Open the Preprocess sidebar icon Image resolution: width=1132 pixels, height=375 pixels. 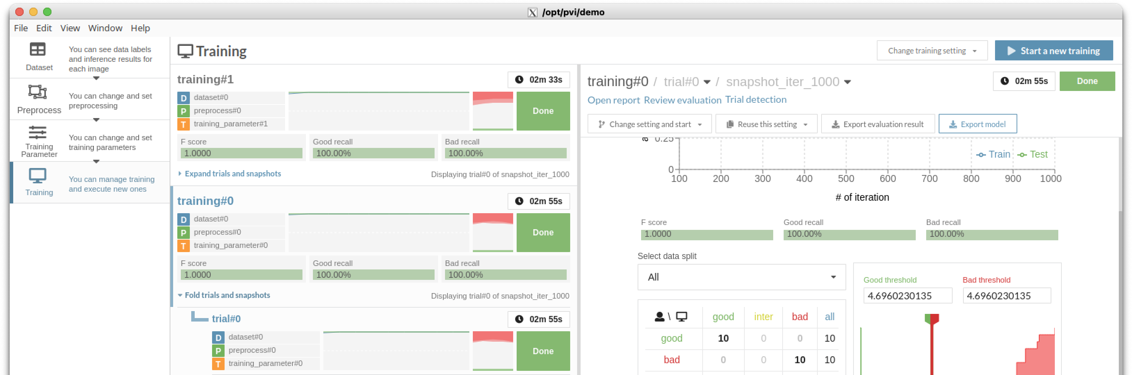[x=37, y=92]
